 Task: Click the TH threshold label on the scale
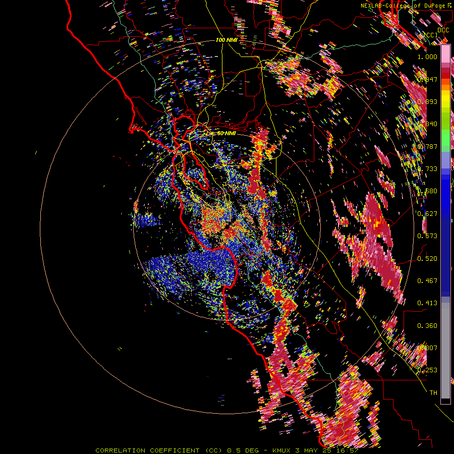click(x=433, y=393)
